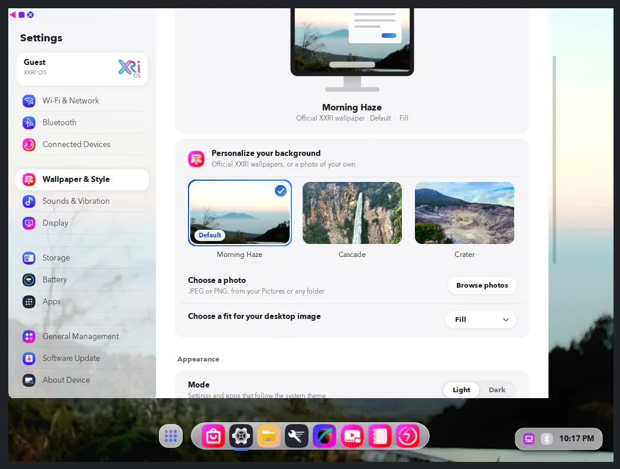The image size is (620, 469).
Task: Select the Crater wallpaper thumbnail
Action: [x=465, y=213]
